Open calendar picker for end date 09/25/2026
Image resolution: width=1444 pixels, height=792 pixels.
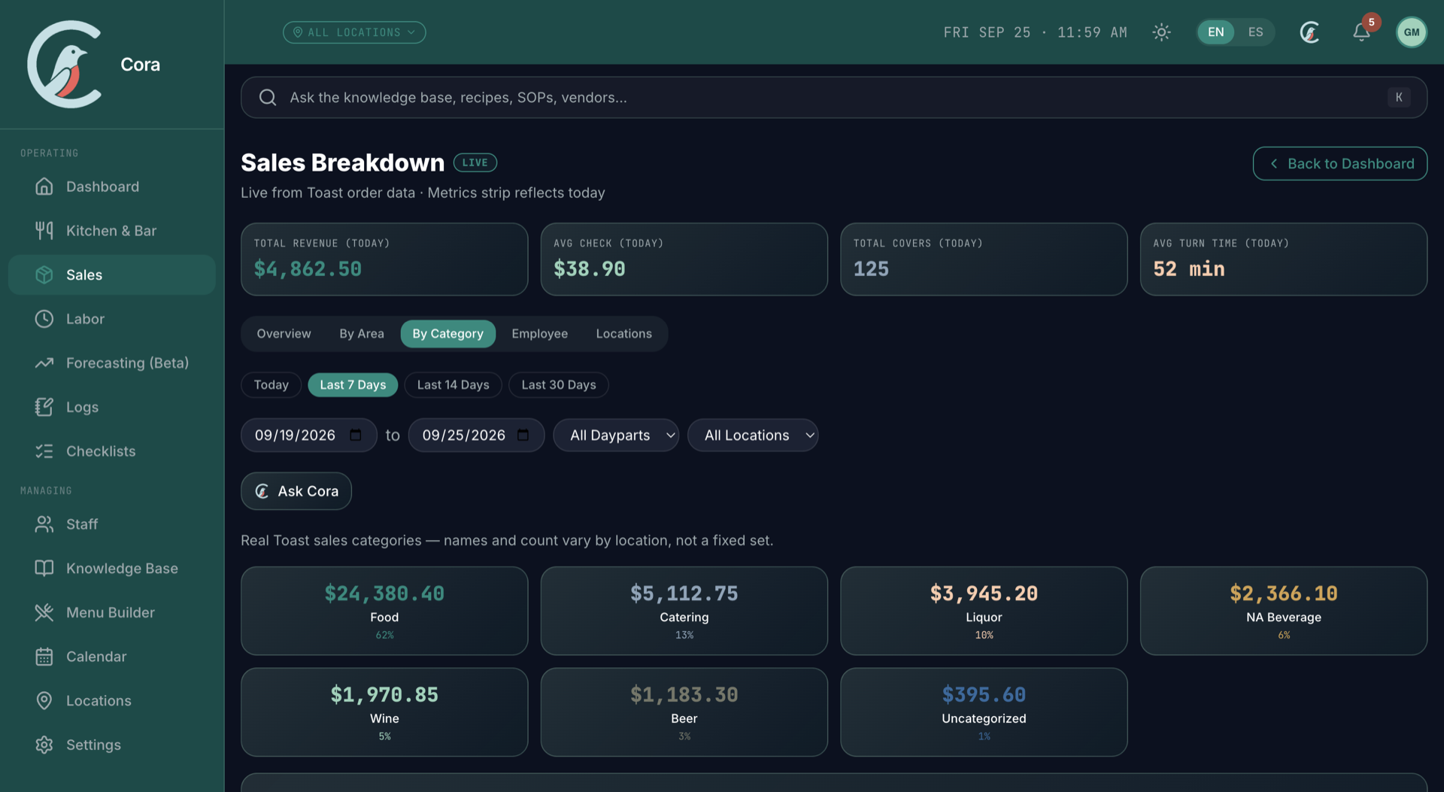[523, 435]
